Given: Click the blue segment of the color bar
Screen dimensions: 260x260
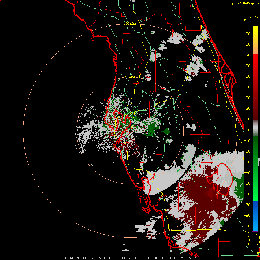Looking at the screenshot, I should point(255,216).
